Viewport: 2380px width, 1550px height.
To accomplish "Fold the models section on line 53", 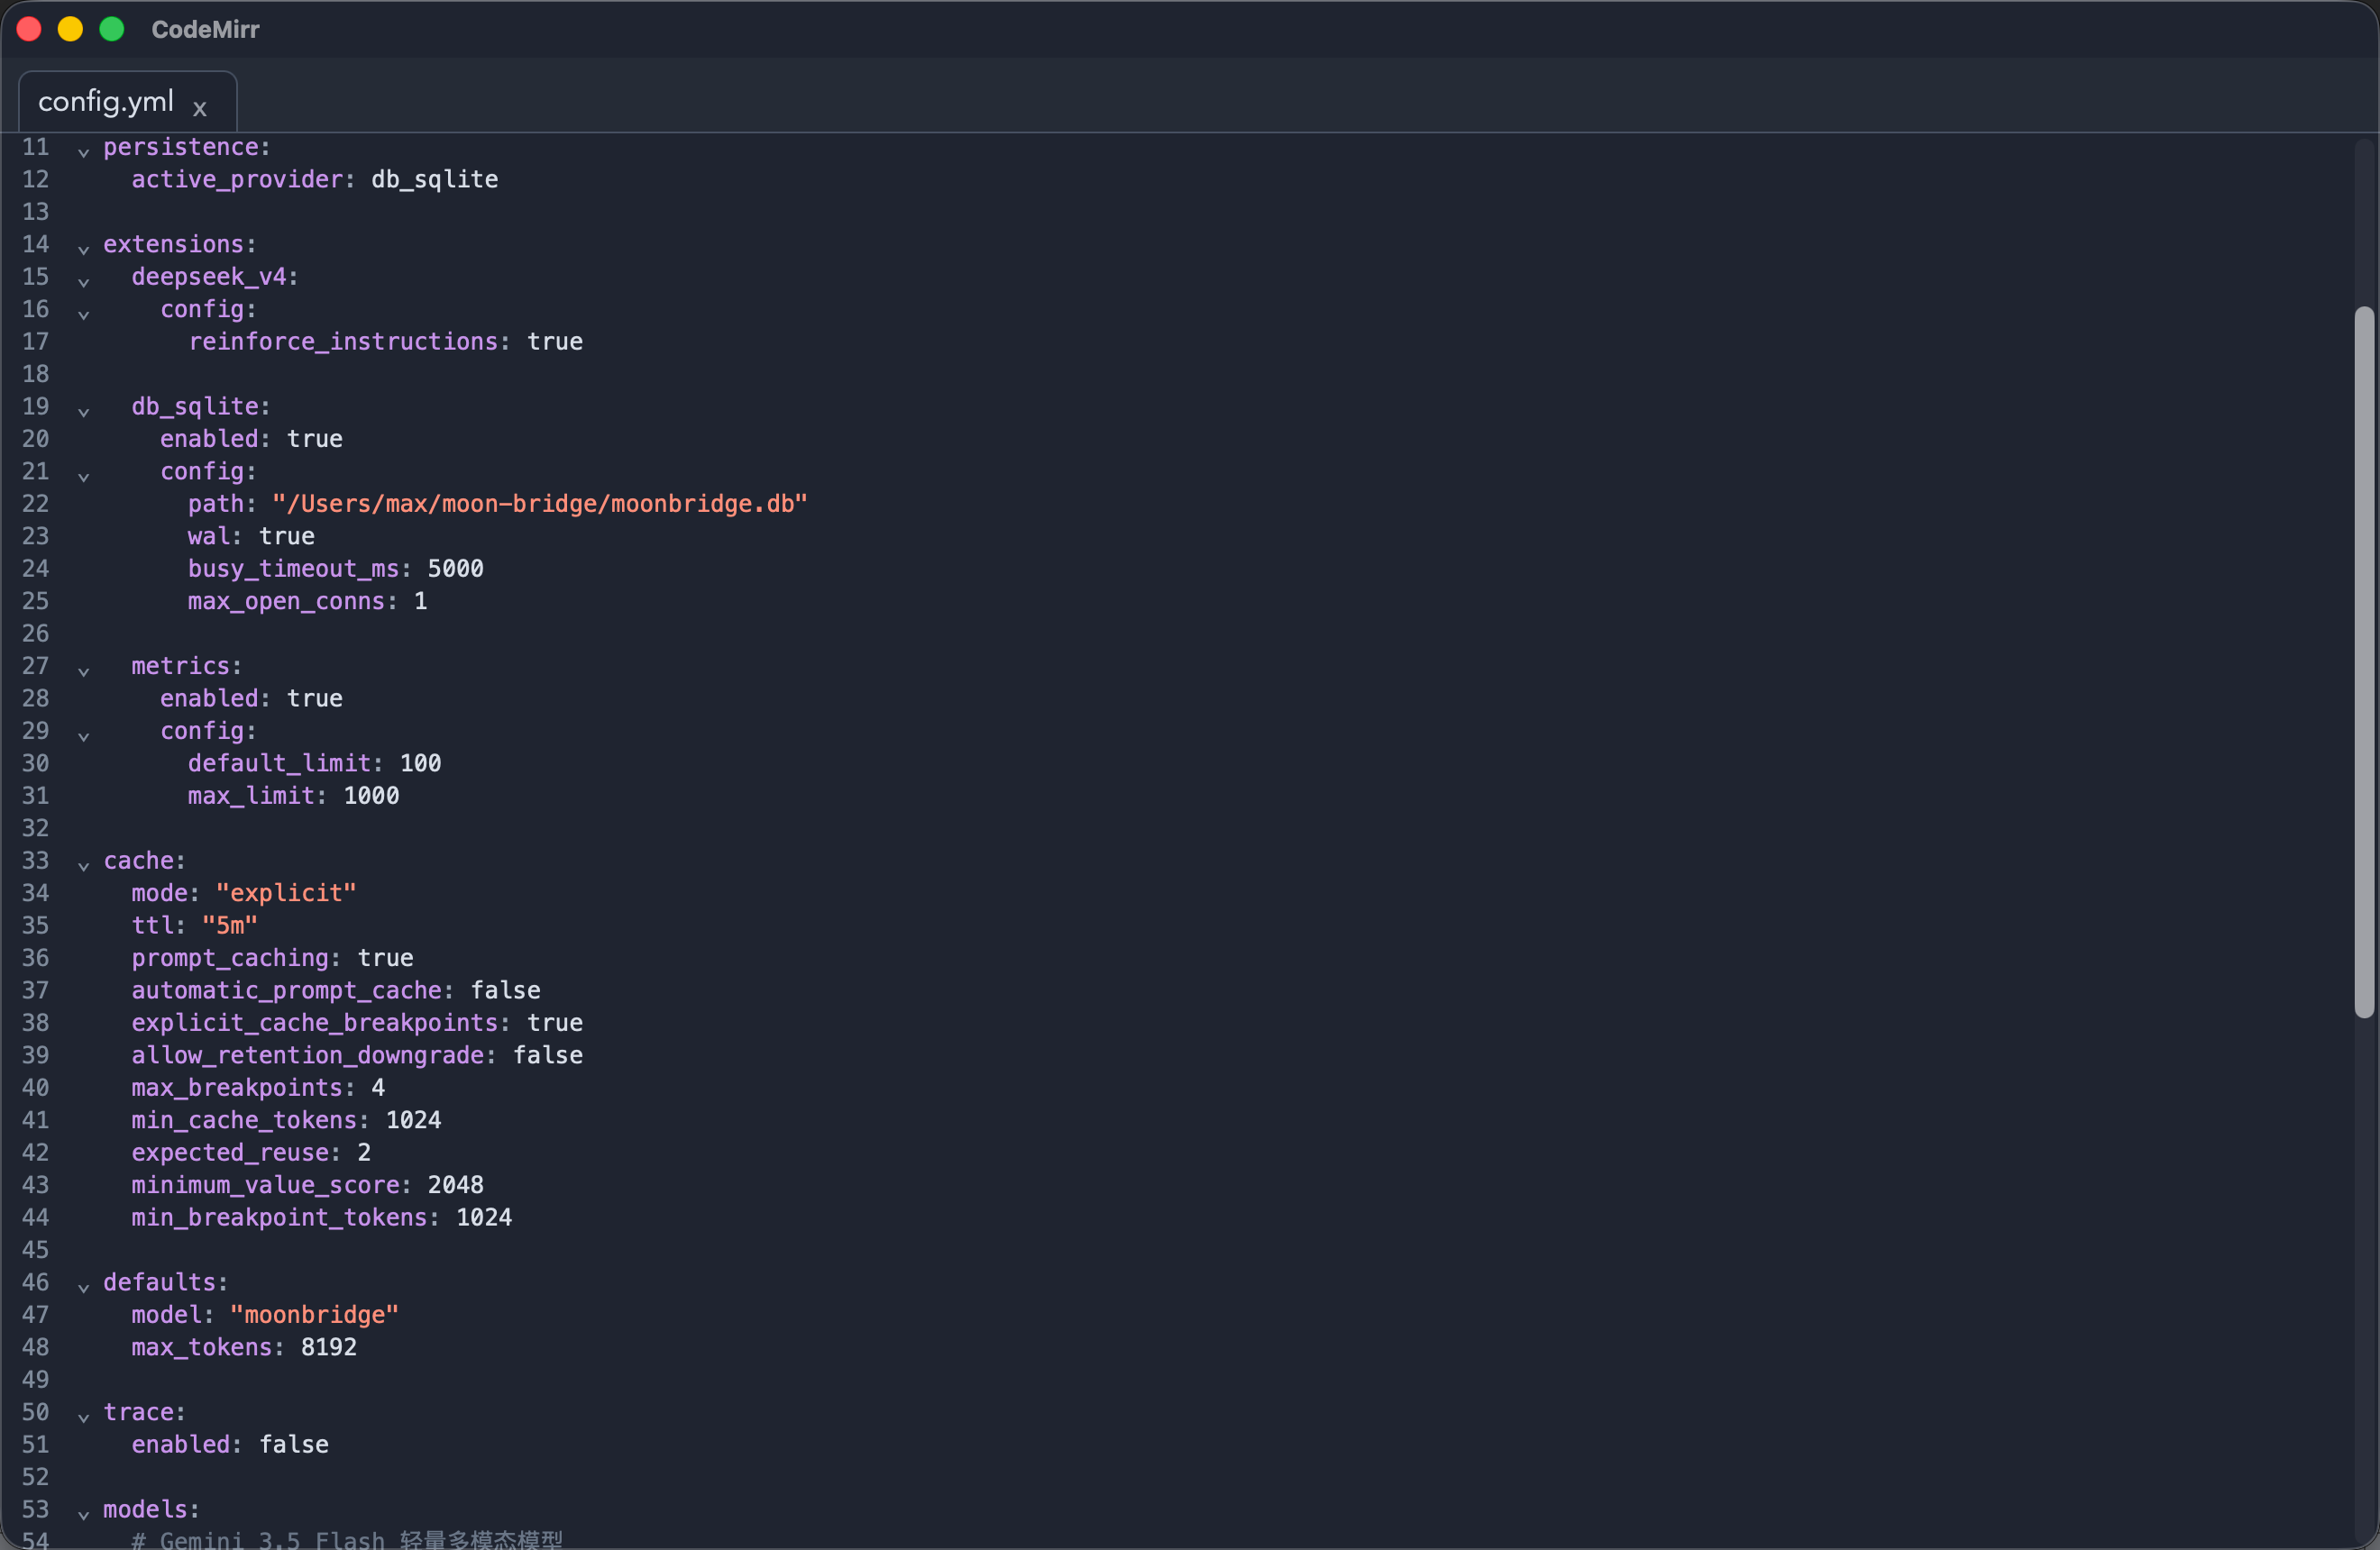I will (x=84, y=1514).
